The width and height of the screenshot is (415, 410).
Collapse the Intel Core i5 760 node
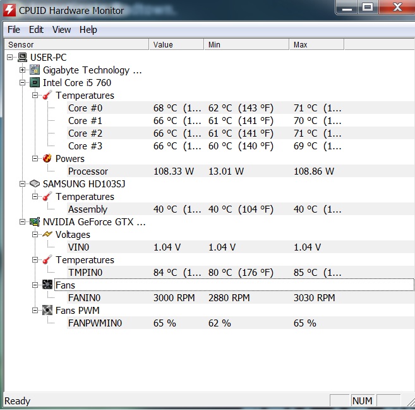tap(23, 83)
